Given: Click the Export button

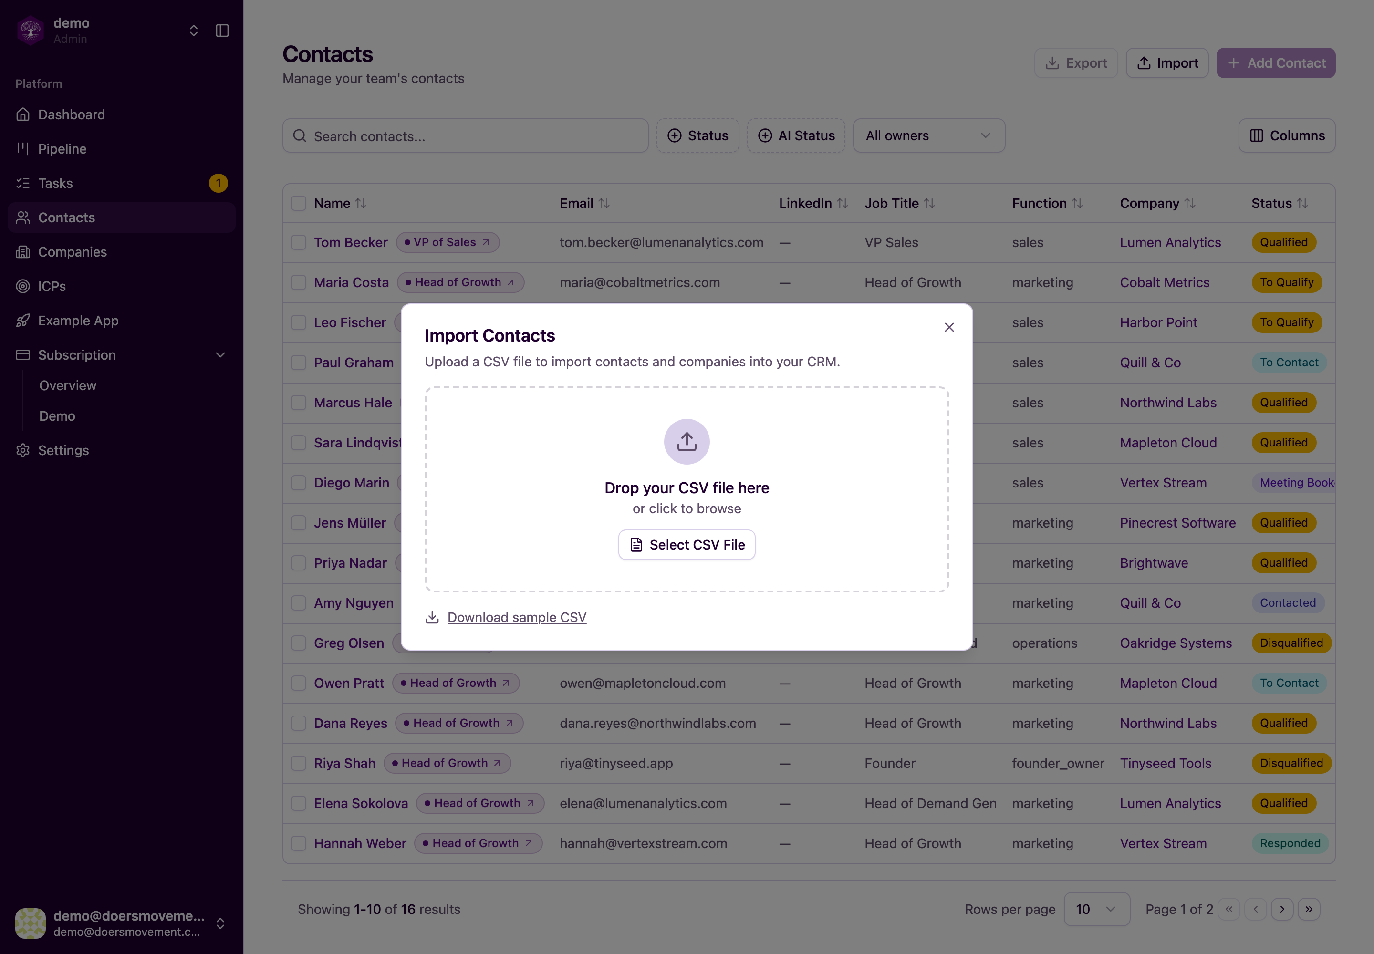Looking at the screenshot, I should pyautogui.click(x=1076, y=63).
